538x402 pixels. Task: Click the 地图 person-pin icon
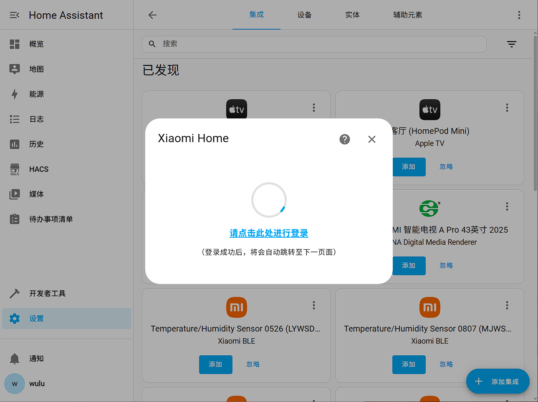point(15,69)
